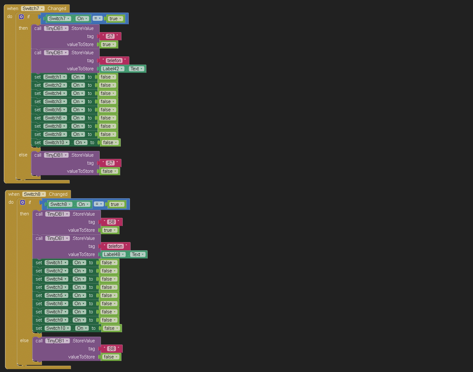
Task: Toggle false value stored in Switch7's else branch
Action: [109, 171]
